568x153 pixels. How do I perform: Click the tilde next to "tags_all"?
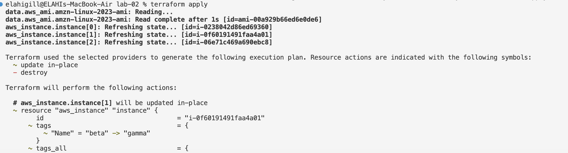point(30,148)
